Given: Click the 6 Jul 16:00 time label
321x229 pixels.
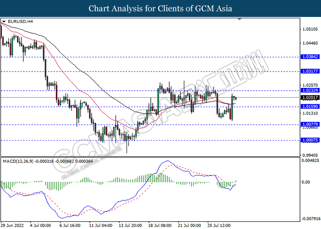Looking at the screenshot, I should click(70, 225).
